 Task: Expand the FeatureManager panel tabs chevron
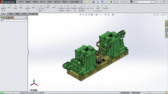click(x=26, y=18)
